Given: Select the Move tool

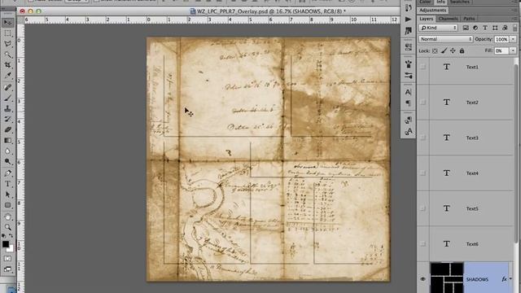Looking at the screenshot, I should tap(7, 23).
